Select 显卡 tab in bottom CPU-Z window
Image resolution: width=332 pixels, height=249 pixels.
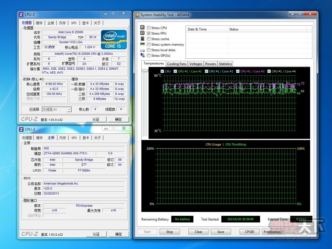86,138
